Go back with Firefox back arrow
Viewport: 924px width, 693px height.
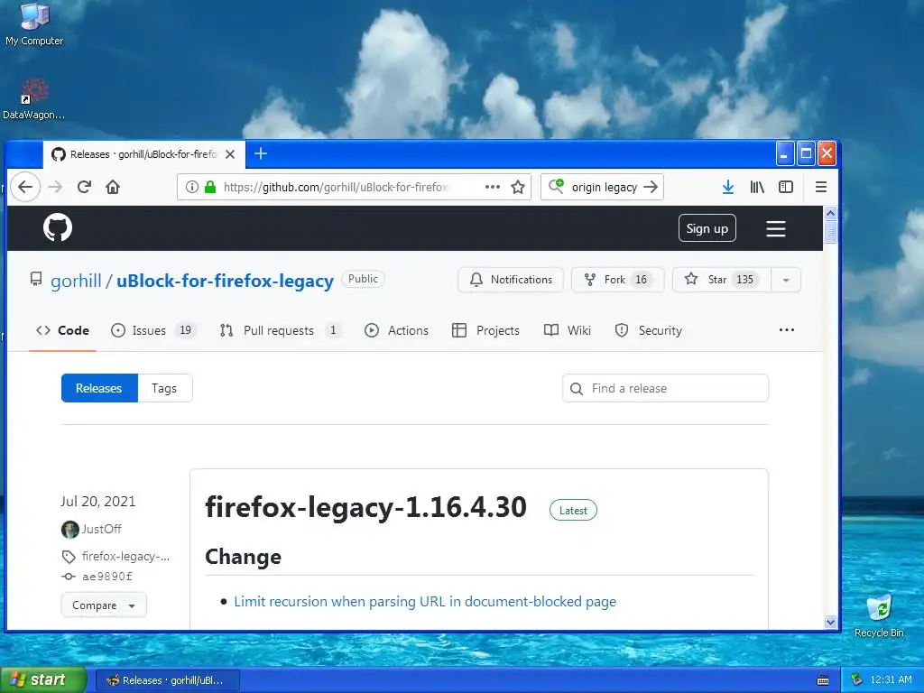24,187
